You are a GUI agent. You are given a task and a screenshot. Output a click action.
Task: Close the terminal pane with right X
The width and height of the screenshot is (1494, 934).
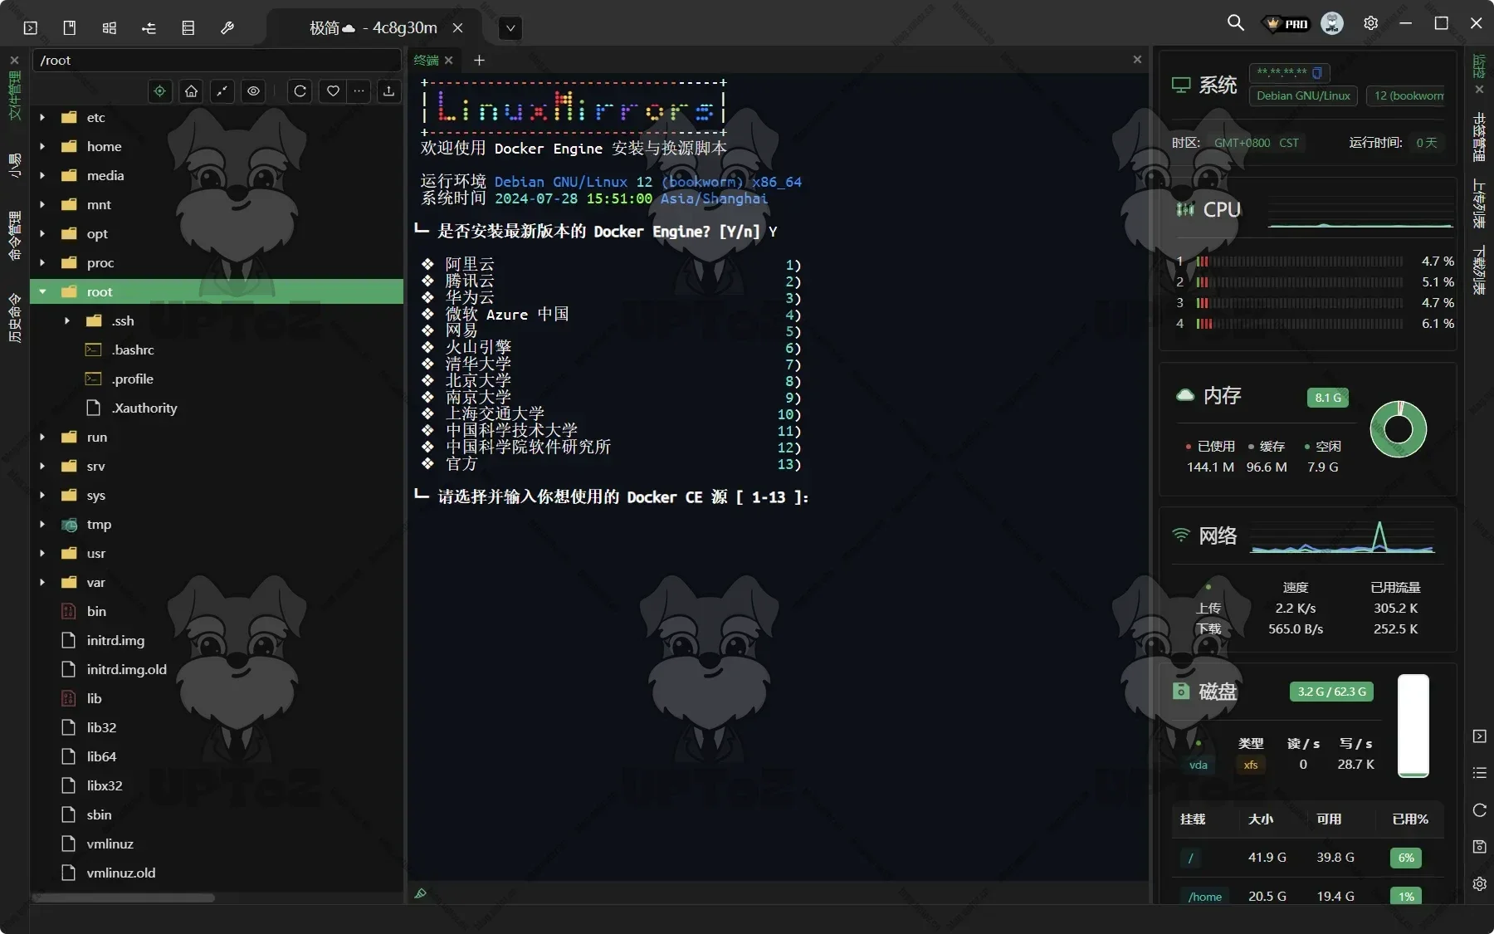click(x=1137, y=60)
